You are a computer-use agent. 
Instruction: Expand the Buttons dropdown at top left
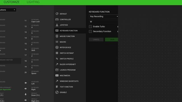(x=8, y=10)
